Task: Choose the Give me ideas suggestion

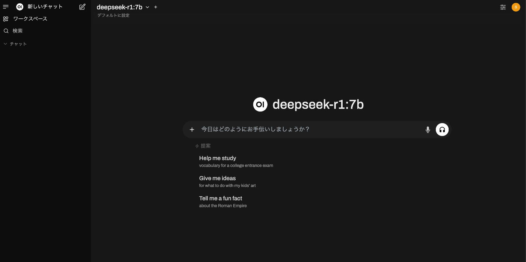Action: 227,182
